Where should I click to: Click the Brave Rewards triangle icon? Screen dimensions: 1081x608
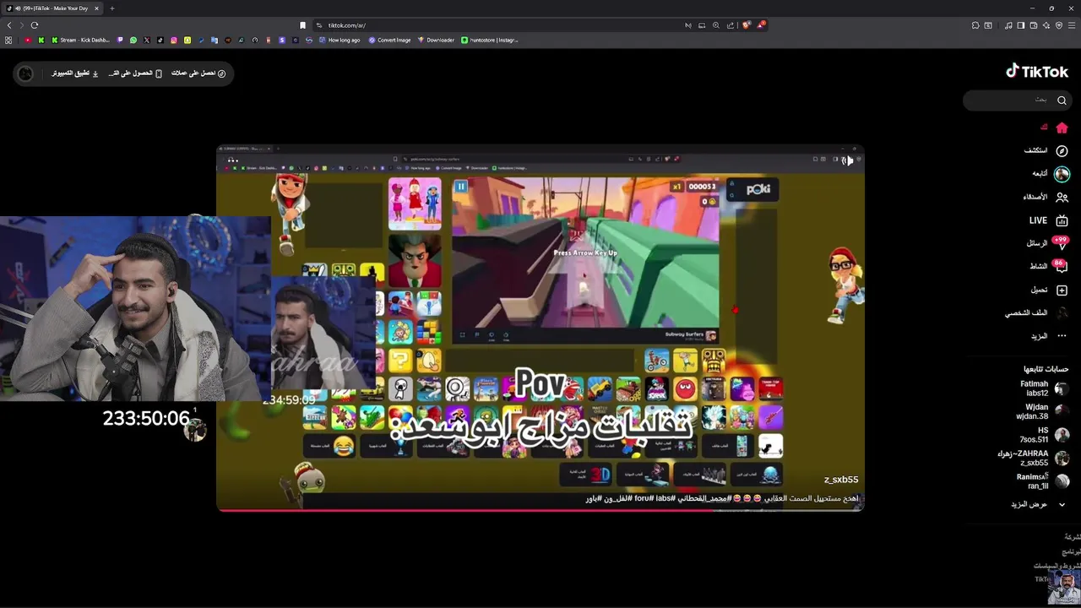[x=761, y=24]
